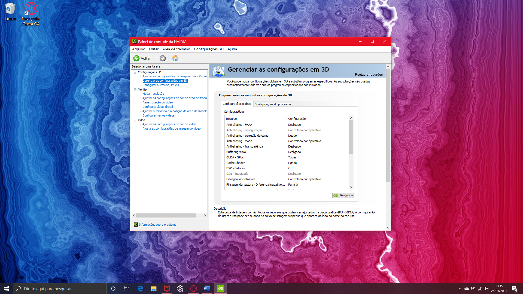Open Configurar vários vídeos task
523x294 pixels.
pos(158,115)
